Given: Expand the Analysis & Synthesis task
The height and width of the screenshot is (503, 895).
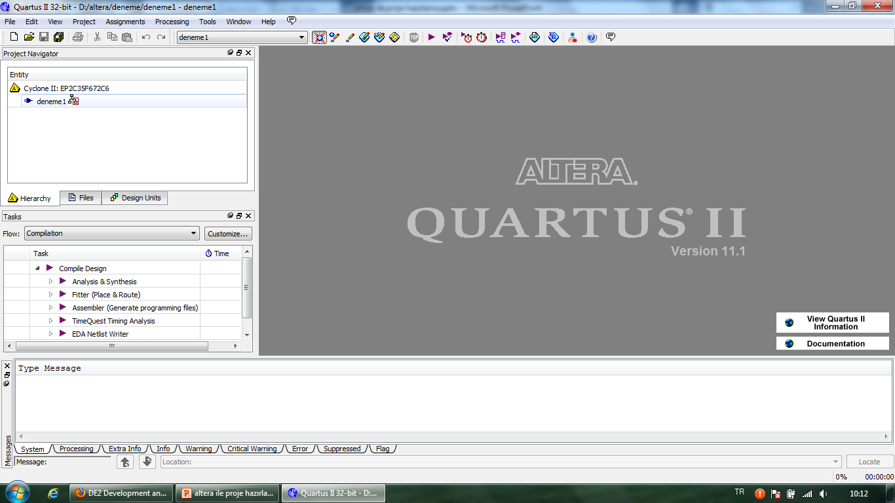Looking at the screenshot, I should 50,282.
